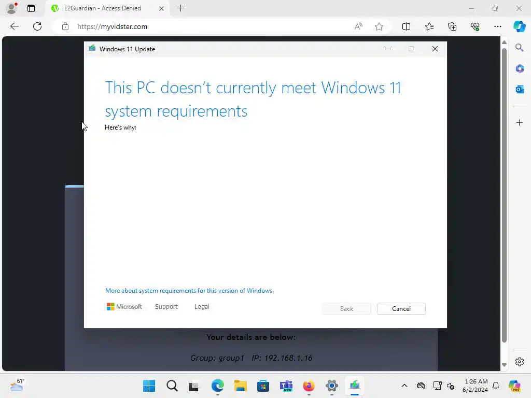The width and height of the screenshot is (531, 398).
Task: Minimize the Windows 11 Update window
Action: (x=388, y=49)
